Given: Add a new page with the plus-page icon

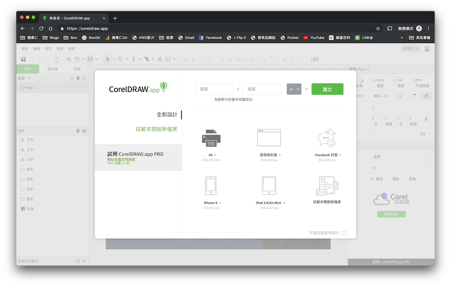Looking at the screenshot, I should 84,78.
